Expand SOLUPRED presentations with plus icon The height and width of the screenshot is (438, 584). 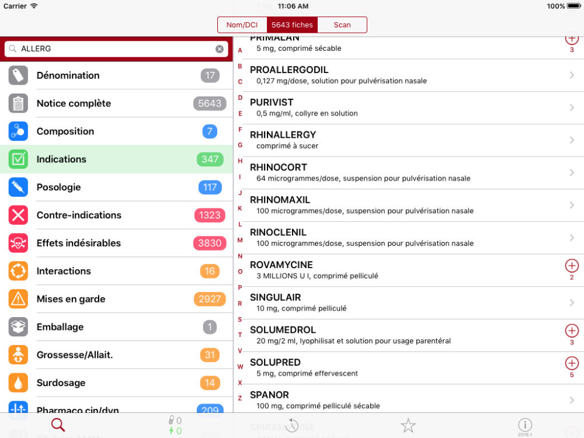click(x=572, y=363)
